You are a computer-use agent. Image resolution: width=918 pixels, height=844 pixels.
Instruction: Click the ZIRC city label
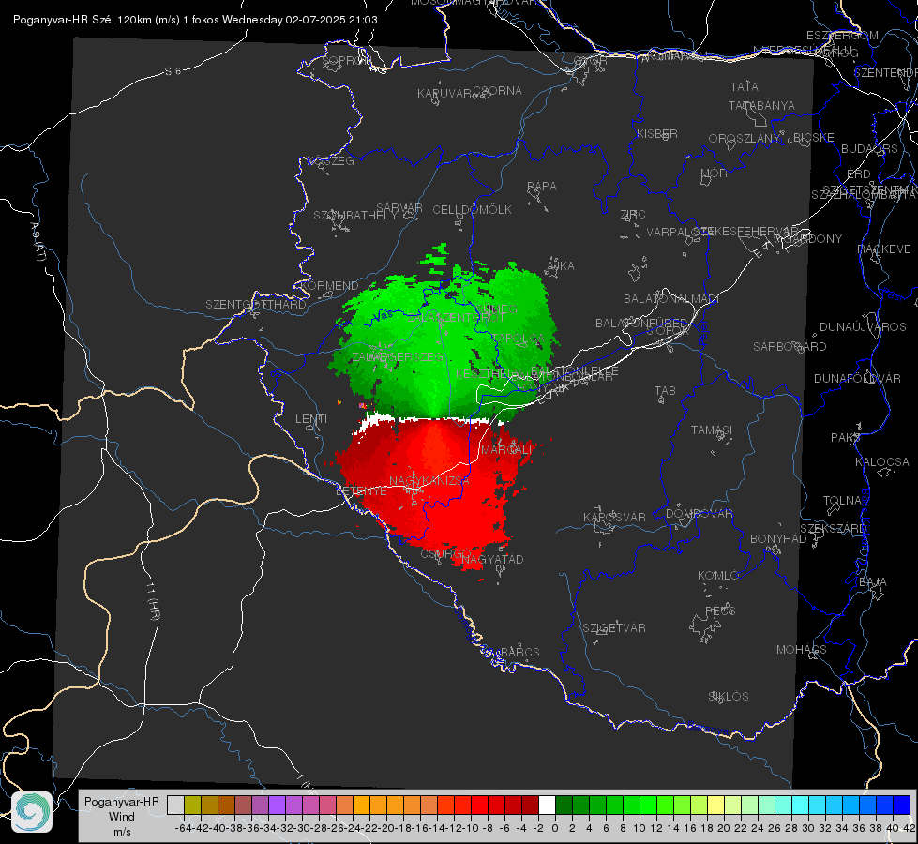pos(633,215)
